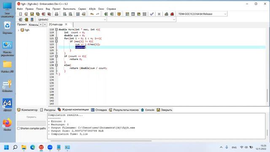Click the Run program toolbar icon

click(133, 14)
